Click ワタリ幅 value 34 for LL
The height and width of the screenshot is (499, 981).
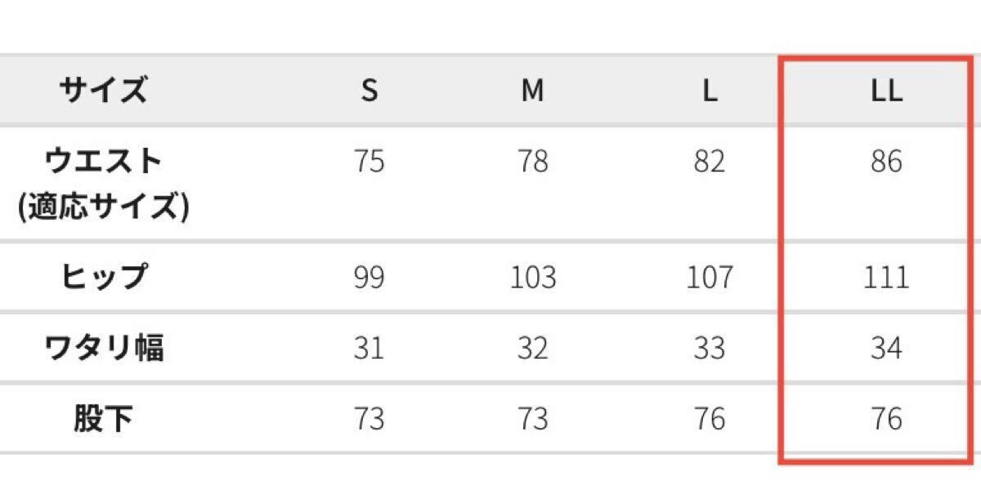(x=886, y=349)
